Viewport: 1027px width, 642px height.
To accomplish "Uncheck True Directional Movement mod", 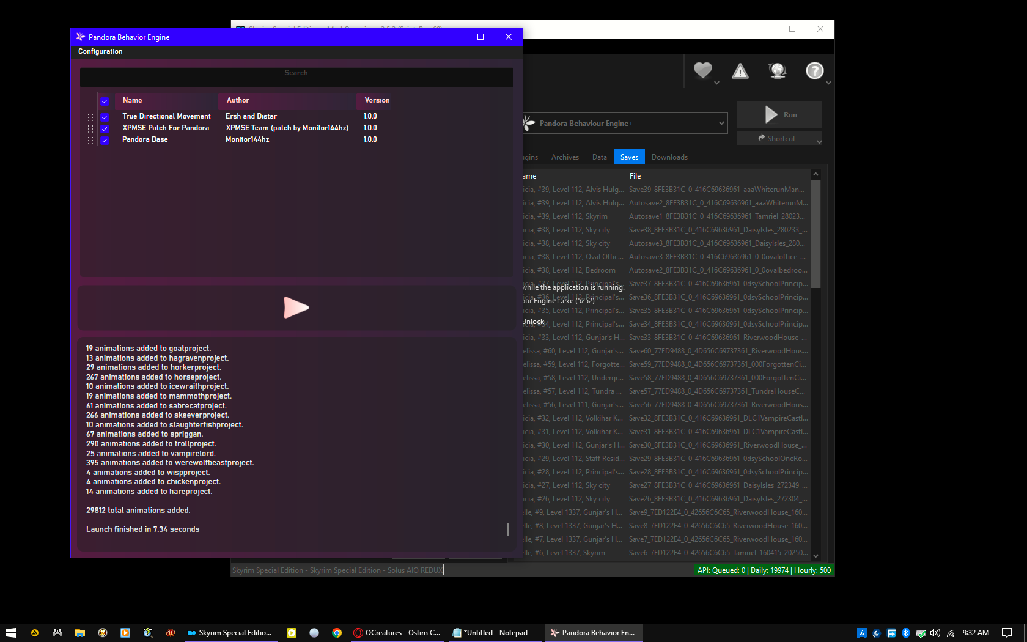I will pyautogui.click(x=105, y=117).
